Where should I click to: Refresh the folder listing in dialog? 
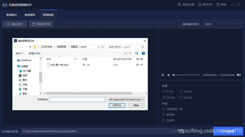[x=103, y=47]
